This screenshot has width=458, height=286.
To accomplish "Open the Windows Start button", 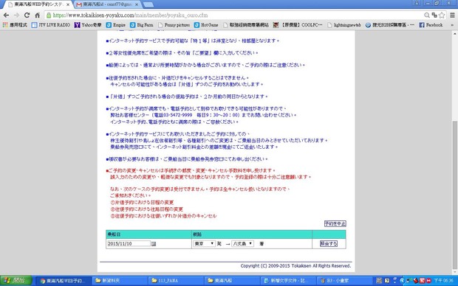I will pyautogui.click(x=16, y=280).
